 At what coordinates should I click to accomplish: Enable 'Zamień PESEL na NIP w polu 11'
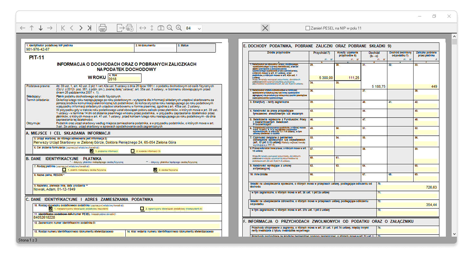click(308, 28)
